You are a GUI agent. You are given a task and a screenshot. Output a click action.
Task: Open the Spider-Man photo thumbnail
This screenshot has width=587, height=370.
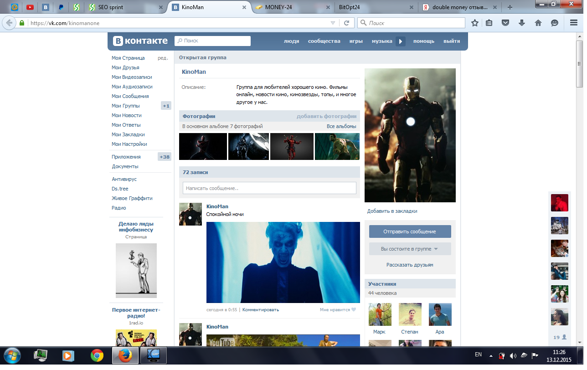pos(203,146)
